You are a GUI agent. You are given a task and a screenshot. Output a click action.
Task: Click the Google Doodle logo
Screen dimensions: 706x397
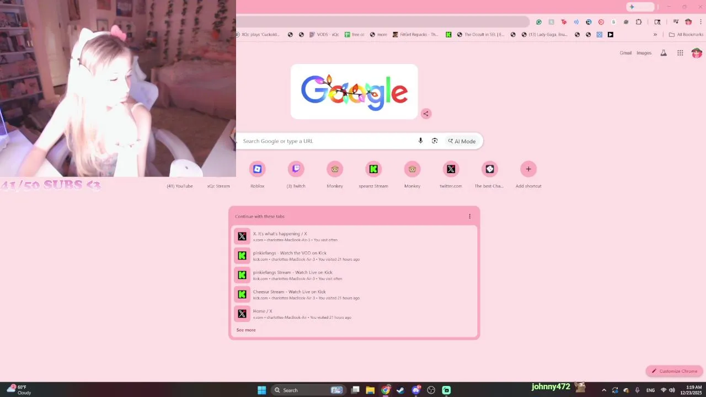click(354, 92)
